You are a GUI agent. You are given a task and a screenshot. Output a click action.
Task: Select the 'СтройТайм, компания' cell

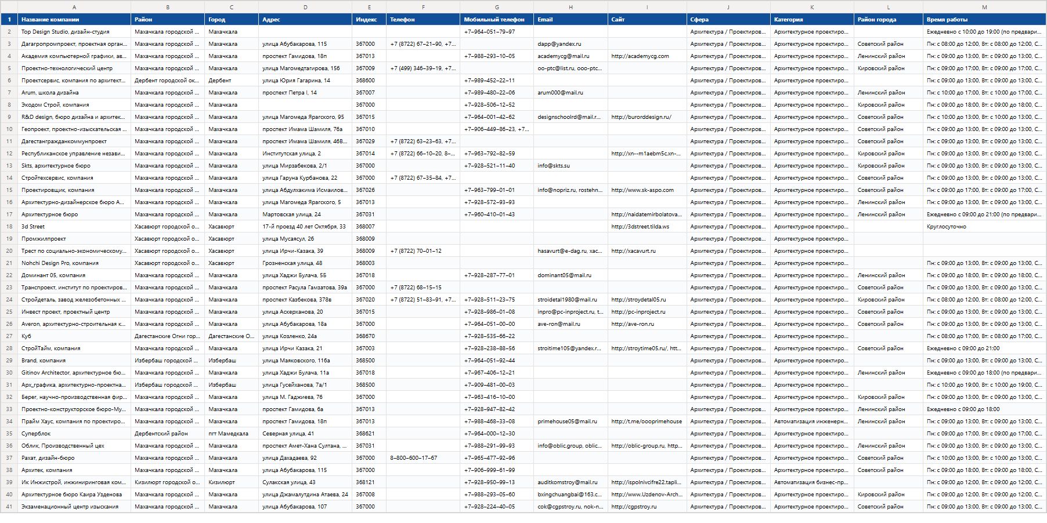point(74,348)
